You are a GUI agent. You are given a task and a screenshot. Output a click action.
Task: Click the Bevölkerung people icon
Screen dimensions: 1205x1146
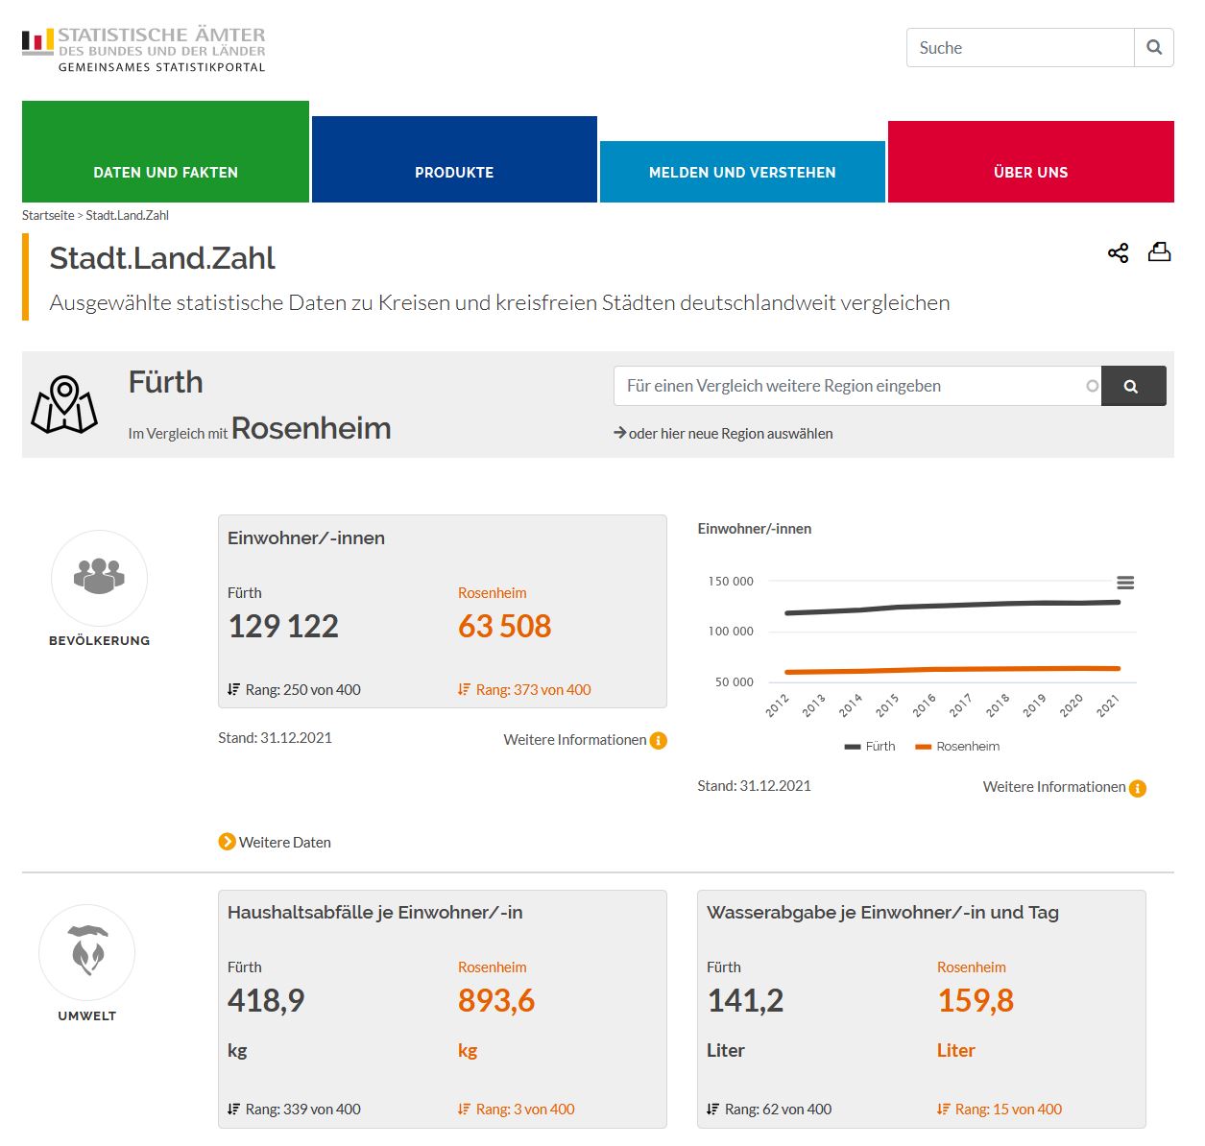coord(99,577)
